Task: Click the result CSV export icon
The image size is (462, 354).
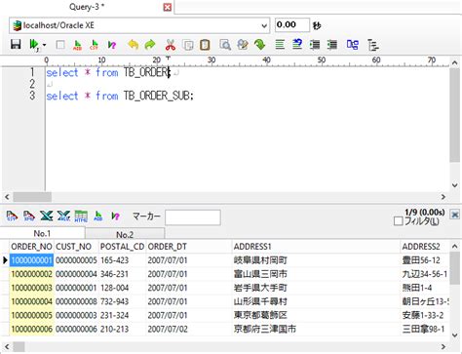Action: tap(12, 216)
